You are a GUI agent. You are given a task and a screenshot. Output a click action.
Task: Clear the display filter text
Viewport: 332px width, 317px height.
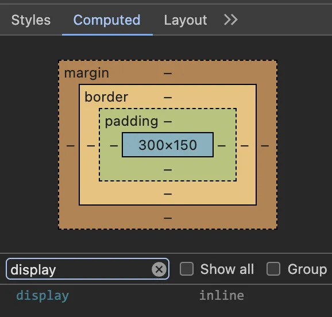(x=159, y=269)
